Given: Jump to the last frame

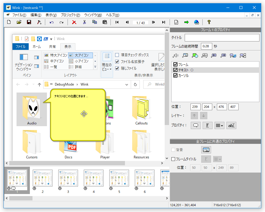Looking at the screenshot, I should click(164, 22).
